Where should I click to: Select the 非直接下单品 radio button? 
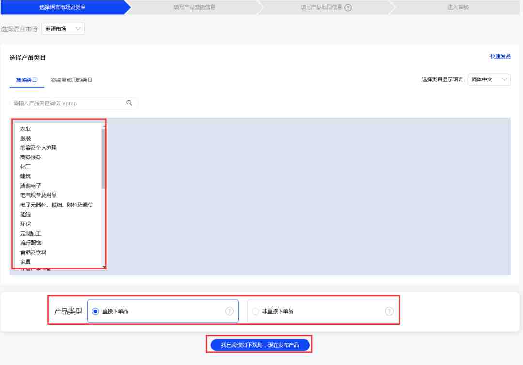coord(256,311)
